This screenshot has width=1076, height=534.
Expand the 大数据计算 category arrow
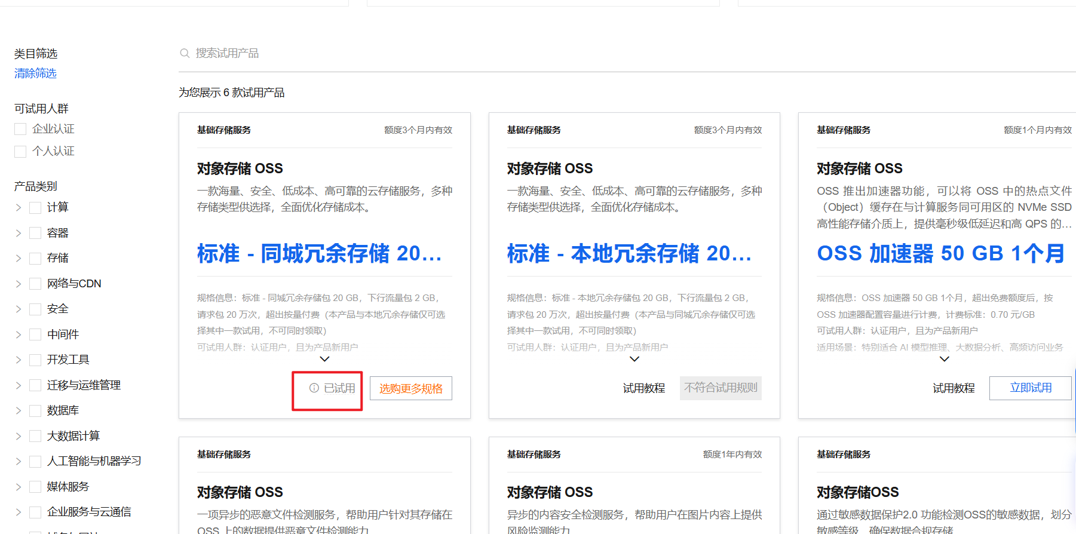[18, 436]
